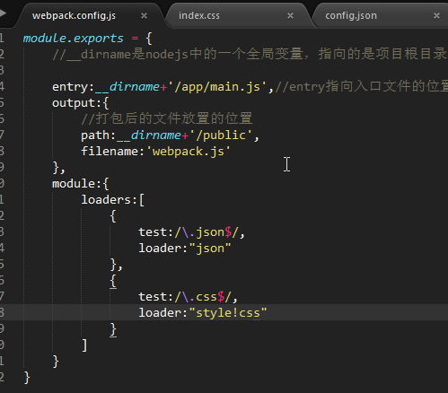This screenshot has height=393, width=448.
Task: Click the __dirname nodejs comment line
Action: [250, 55]
